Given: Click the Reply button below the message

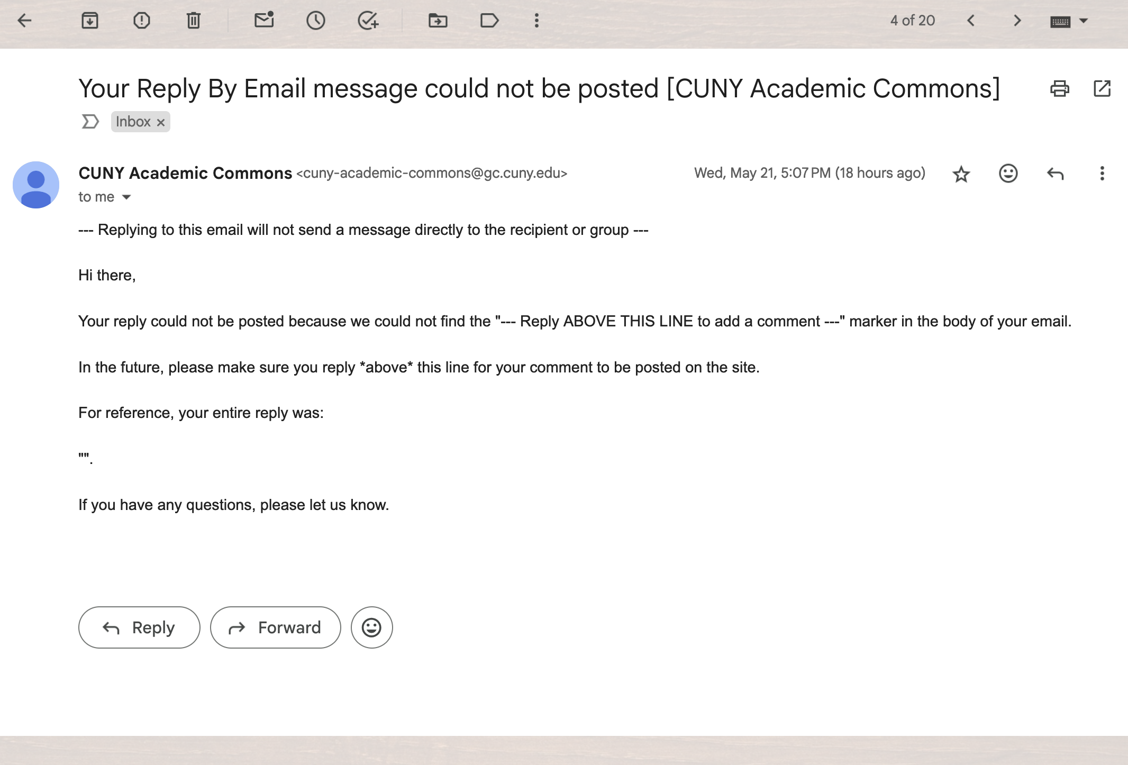Looking at the screenshot, I should (139, 627).
